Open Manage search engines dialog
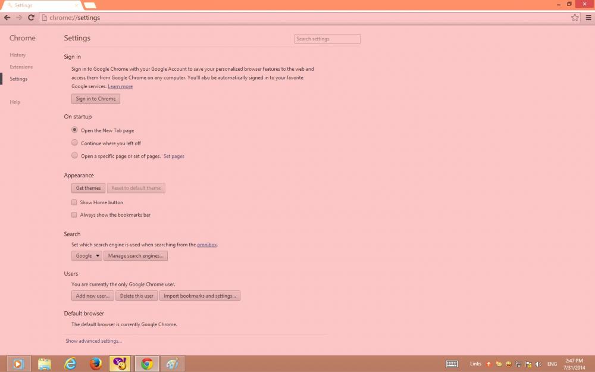Viewport: 595px width, 372px height. tap(136, 256)
